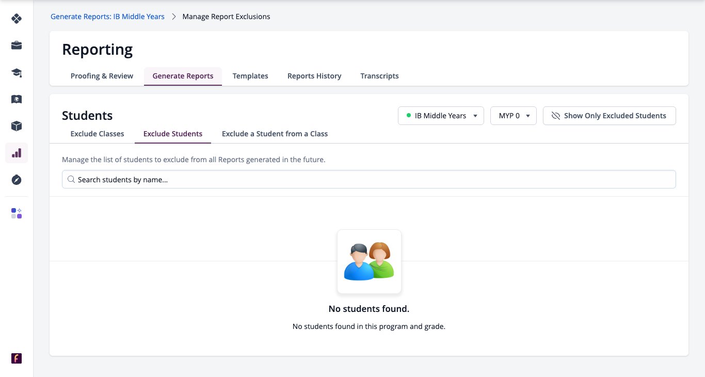This screenshot has width=705, height=377.
Task: Click the purple apps sparkle icon
Action: [17, 213]
